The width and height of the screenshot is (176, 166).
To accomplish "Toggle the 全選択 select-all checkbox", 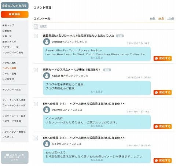I will pos(36,26).
